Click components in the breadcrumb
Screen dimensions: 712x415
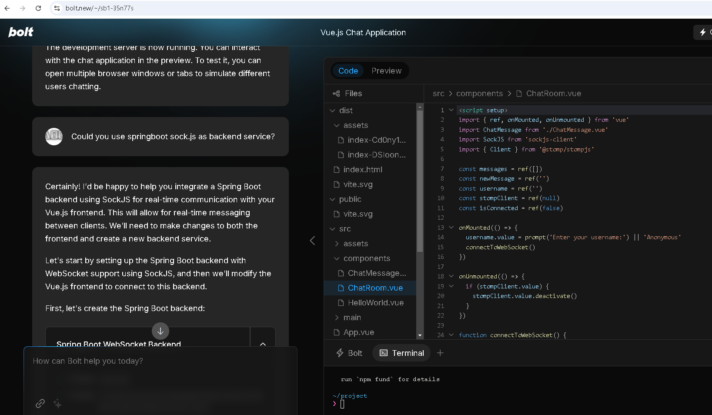point(479,94)
